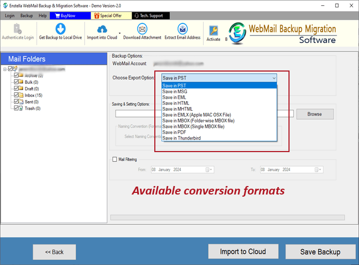Click the Draft folder icon
This screenshot has width=359, height=265.
pos(21,89)
